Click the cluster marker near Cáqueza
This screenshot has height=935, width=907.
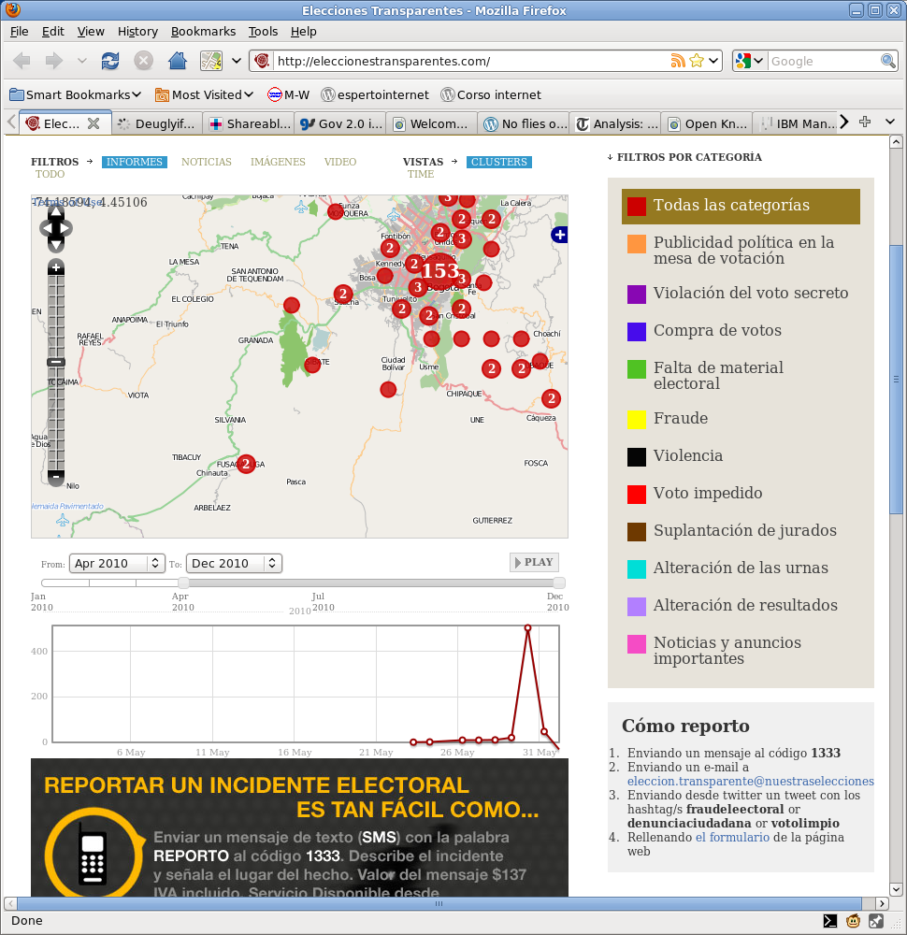click(x=551, y=398)
